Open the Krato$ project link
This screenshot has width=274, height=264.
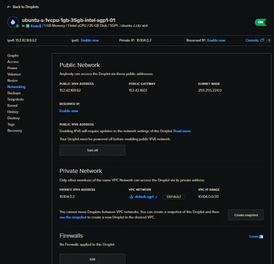point(36,26)
